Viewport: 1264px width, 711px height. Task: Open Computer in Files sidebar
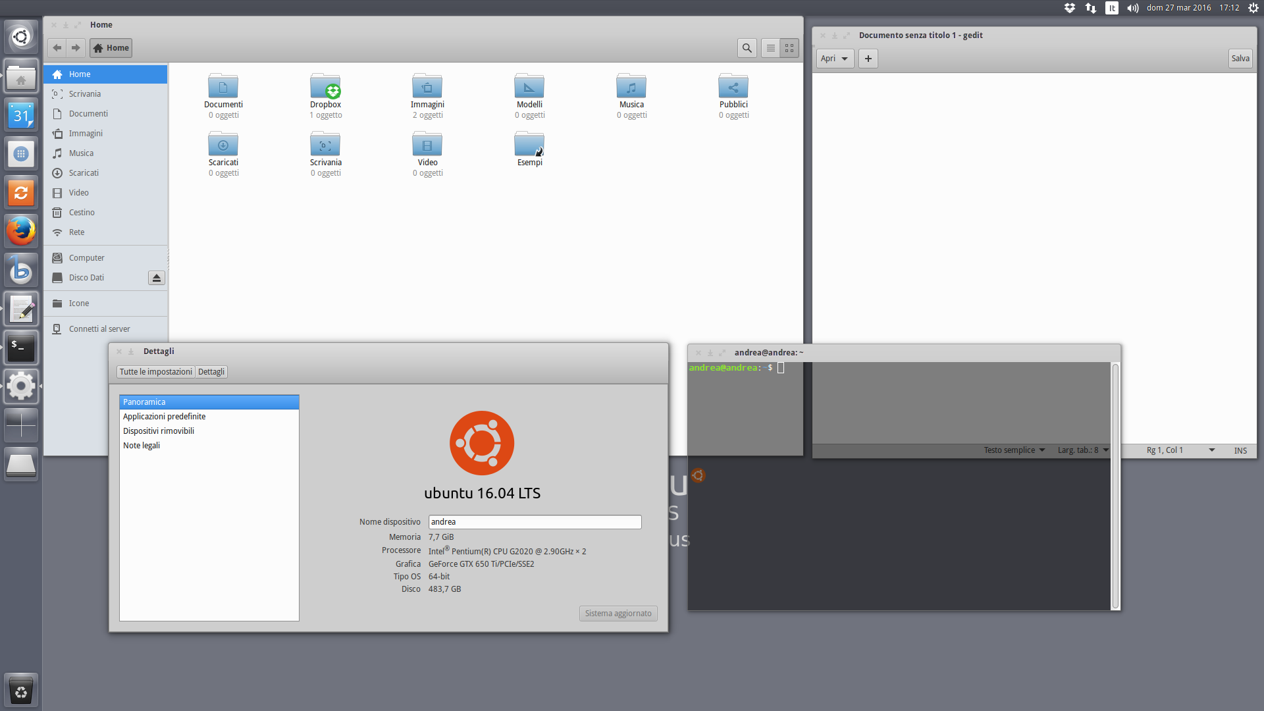105,258
